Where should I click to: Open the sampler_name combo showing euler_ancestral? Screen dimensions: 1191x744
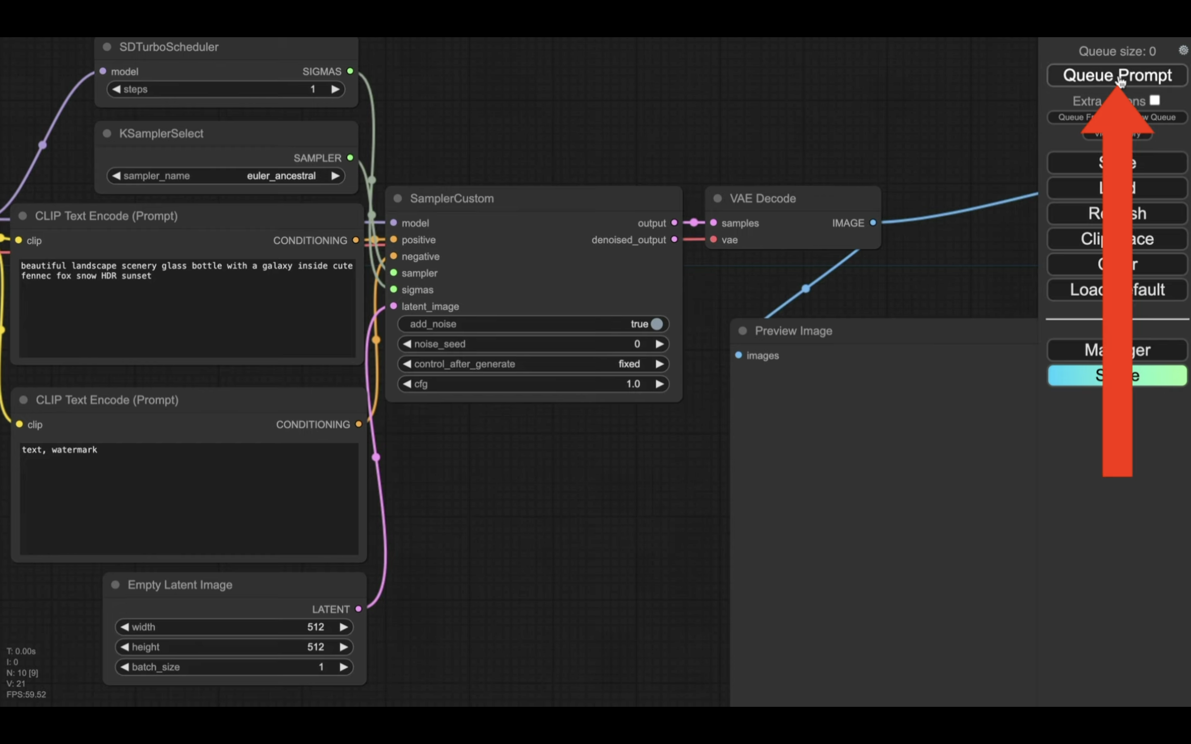click(x=226, y=176)
